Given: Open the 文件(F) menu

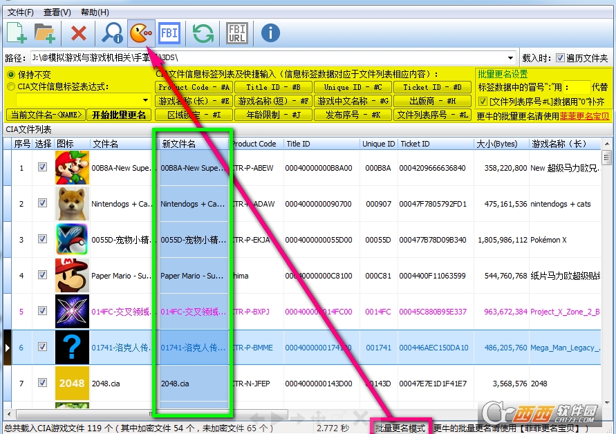Looking at the screenshot, I should pos(21,12).
